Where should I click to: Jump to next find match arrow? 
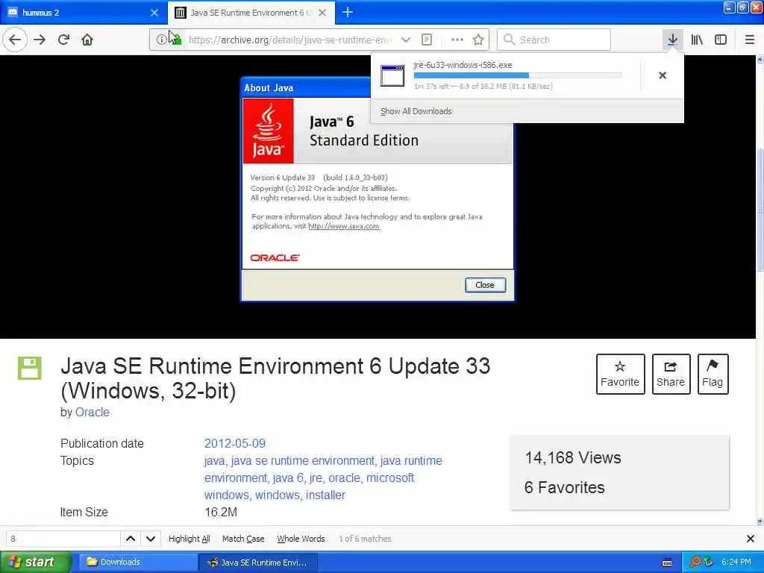click(151, 539)
